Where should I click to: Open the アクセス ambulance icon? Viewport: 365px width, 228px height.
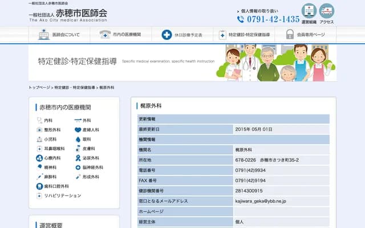point(327,11)
